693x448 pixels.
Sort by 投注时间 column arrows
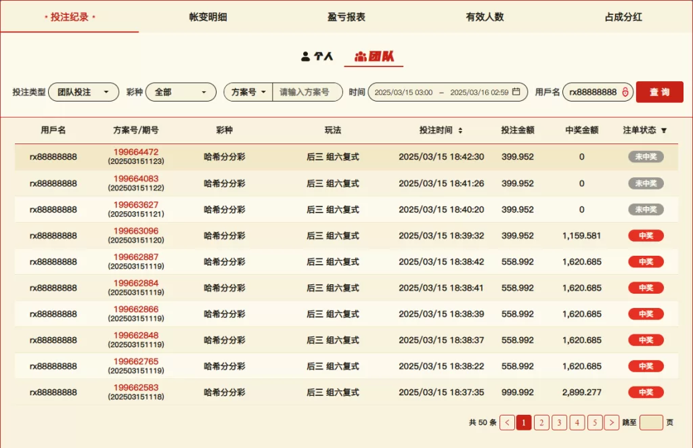(x=460, y=131)
